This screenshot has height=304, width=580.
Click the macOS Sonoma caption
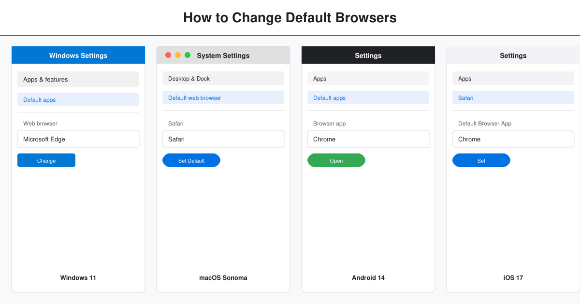tap(223, 277)
